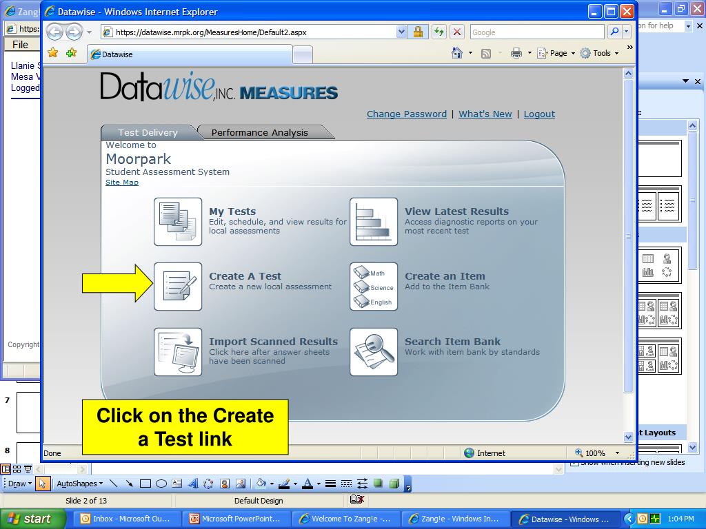This screenshot has height=529, width=706.
Task: Open the View Latest Results chart icon
Action: point(374,222)
